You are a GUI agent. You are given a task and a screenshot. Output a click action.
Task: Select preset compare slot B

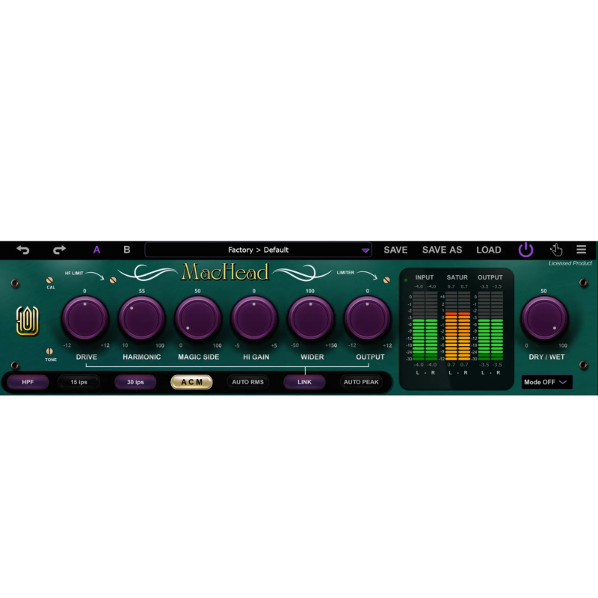tap(126, 249)
